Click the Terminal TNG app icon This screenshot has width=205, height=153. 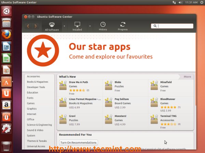(x=154, y=119)
